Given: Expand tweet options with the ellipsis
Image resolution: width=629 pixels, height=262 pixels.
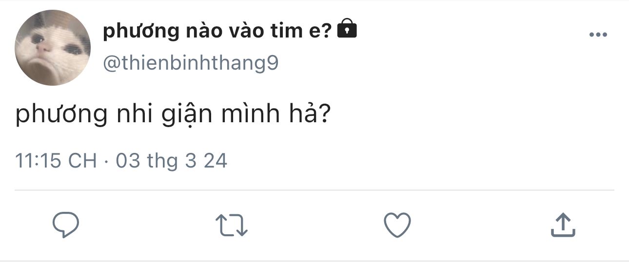Looking at the screenshot, I should pyautogui.click(x=598, y=35).
